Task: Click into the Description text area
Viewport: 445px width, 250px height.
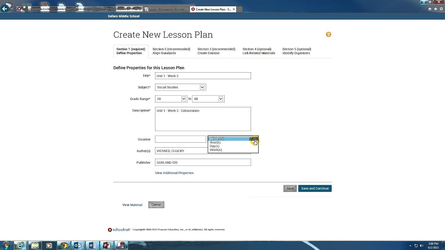Action: coord(203,119)
